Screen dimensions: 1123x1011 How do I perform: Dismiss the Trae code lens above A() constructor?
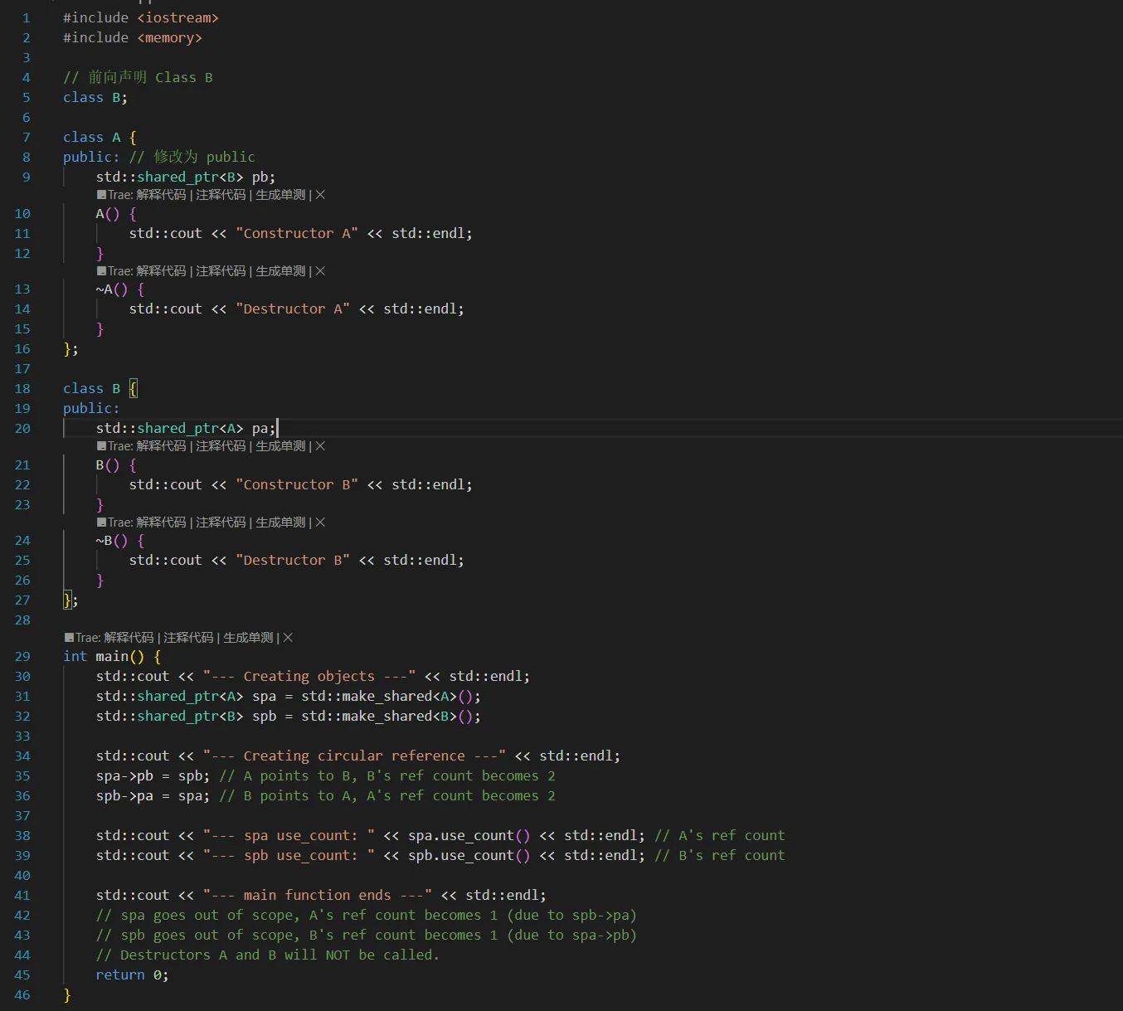(320, 195)
